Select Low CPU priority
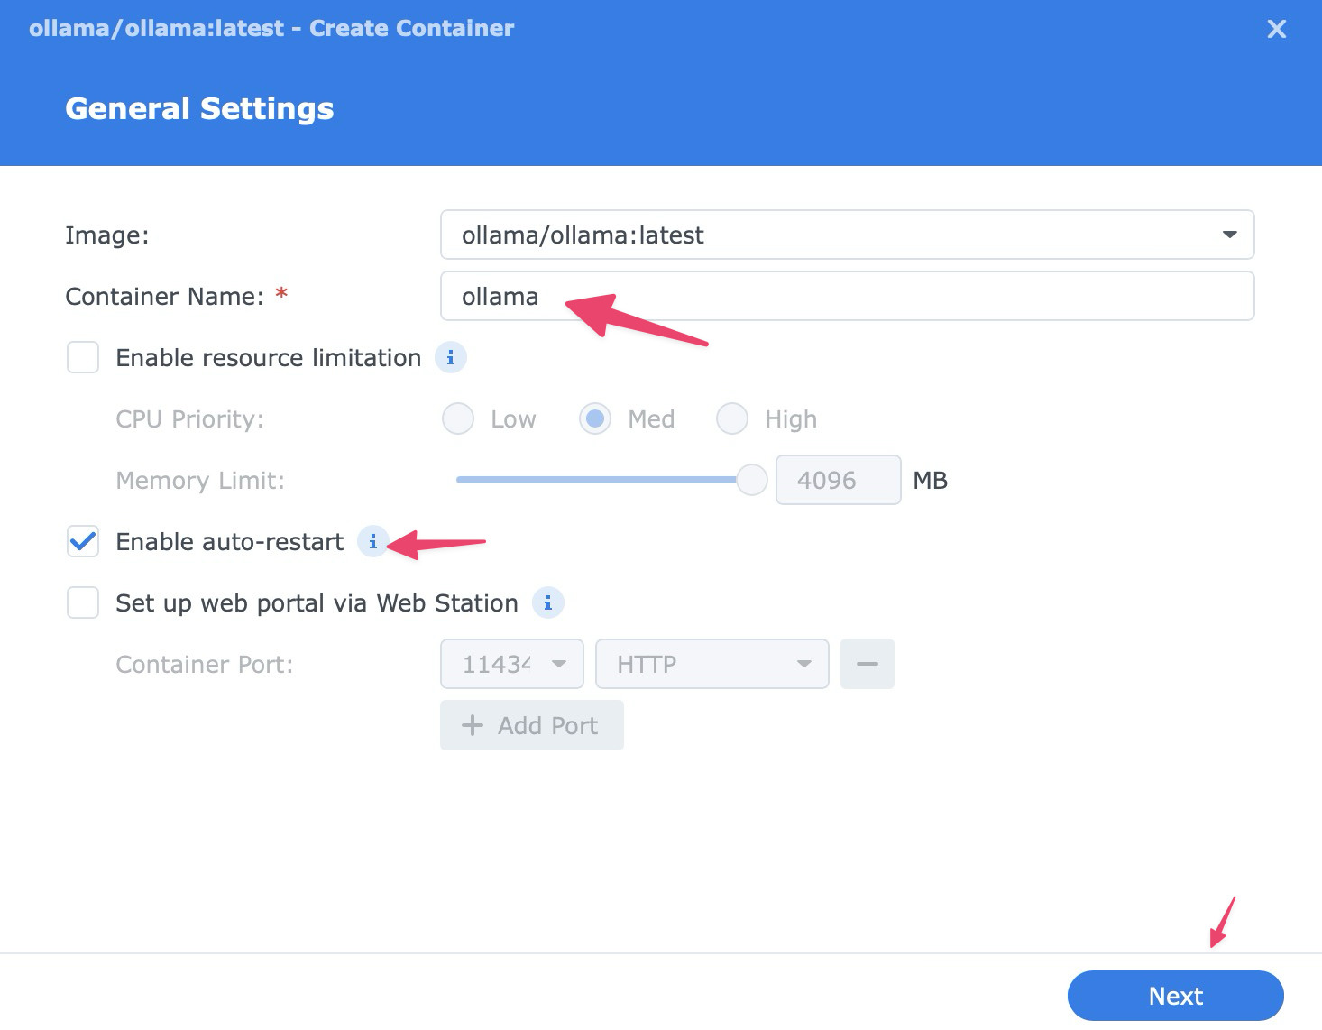Screen dimensions: 1322x1030 pyautogui.click(x=457, y=418)
